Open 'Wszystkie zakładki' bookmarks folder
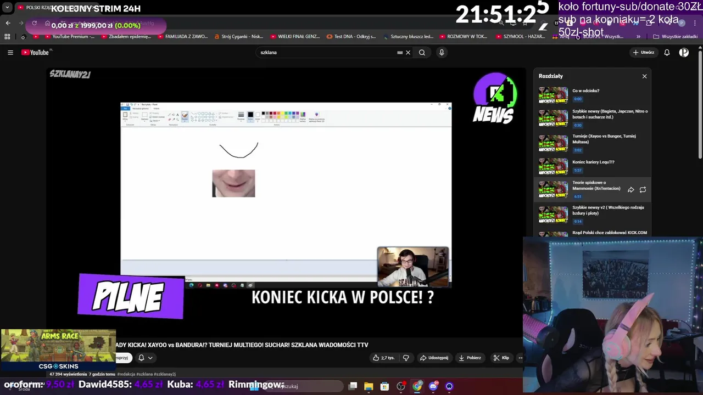The image size is (703, 395). pyautogui.click(x=675, y=37)
